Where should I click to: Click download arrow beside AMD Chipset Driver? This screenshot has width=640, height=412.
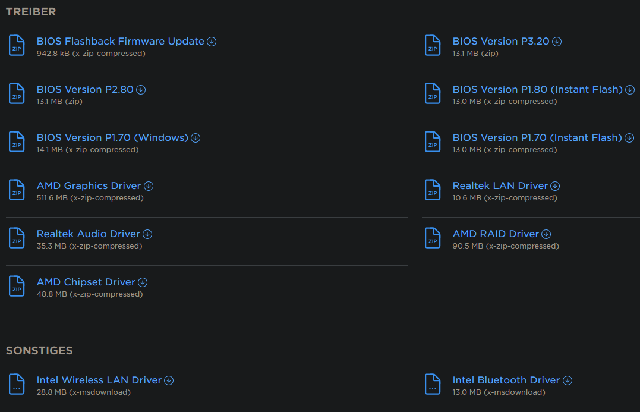(143, 282)
